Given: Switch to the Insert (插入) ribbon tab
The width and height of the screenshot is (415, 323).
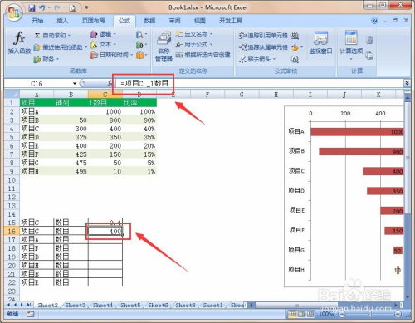Looking at the screenshot, I should point(62,21).
